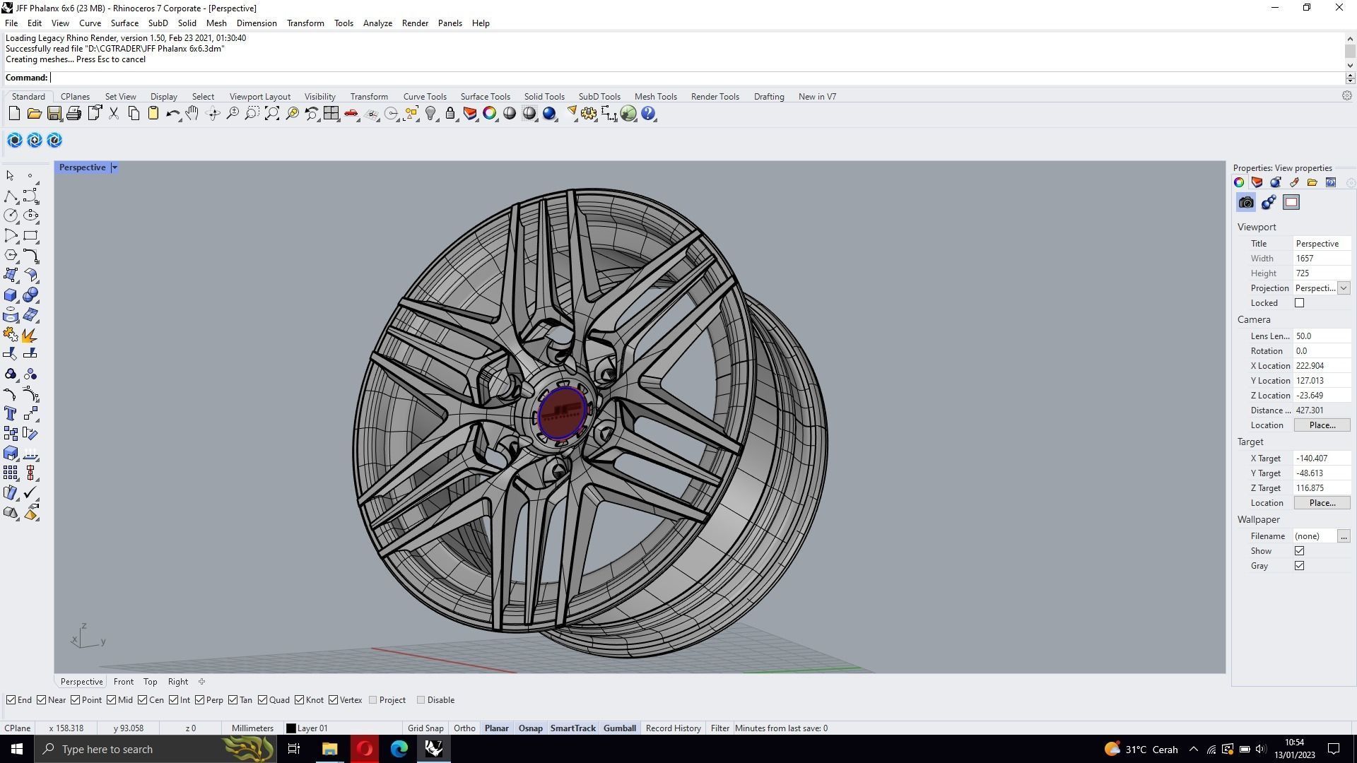This screenshot has width=1357, height=763.
Task: Open the Perspective viewport title dropdown arrow
Action: pyautogui.click(x=114, y=167)
